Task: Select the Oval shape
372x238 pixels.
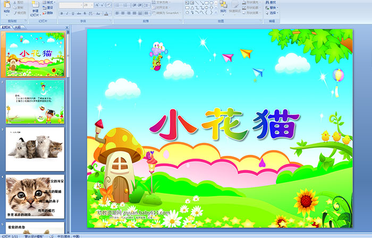Action: 211,3
